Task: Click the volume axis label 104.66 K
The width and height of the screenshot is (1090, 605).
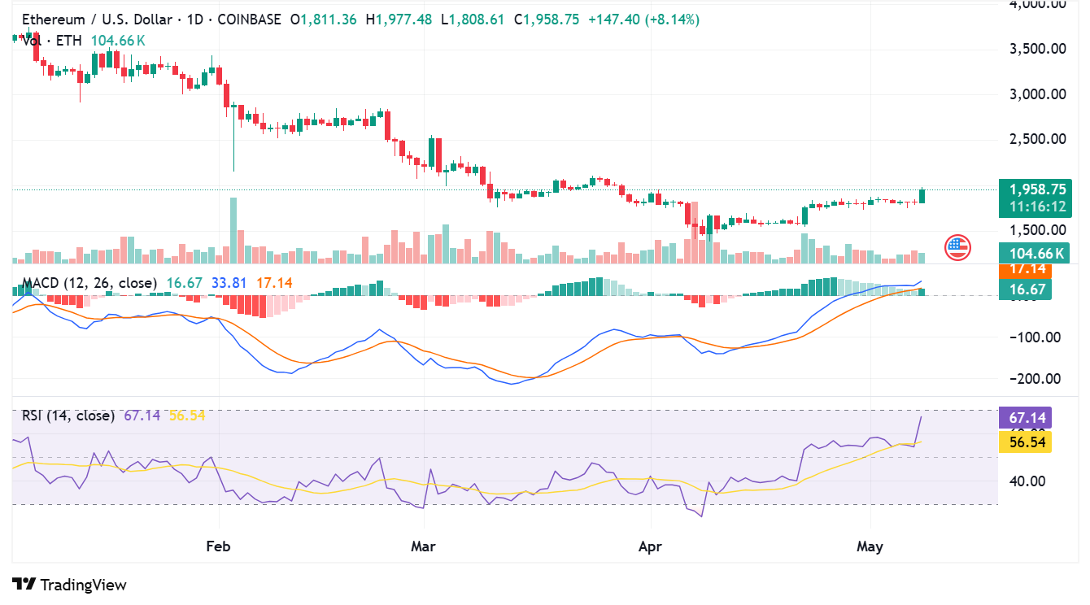Action: [1035, 254]
